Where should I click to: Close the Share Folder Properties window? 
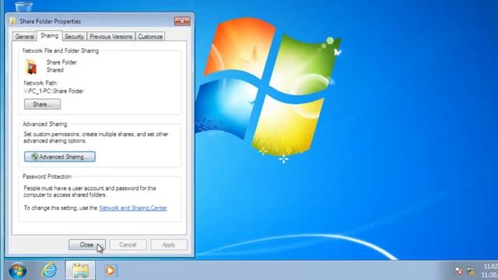pyautogui.click(x=182, y=21)
